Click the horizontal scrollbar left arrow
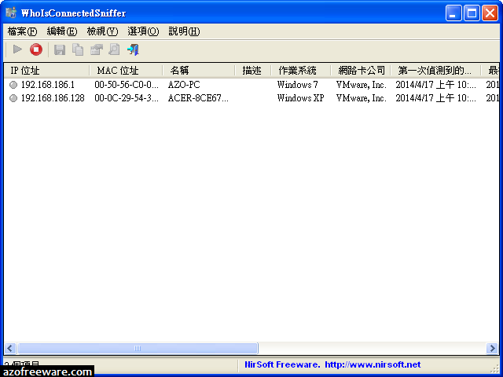 pos(10,348)
